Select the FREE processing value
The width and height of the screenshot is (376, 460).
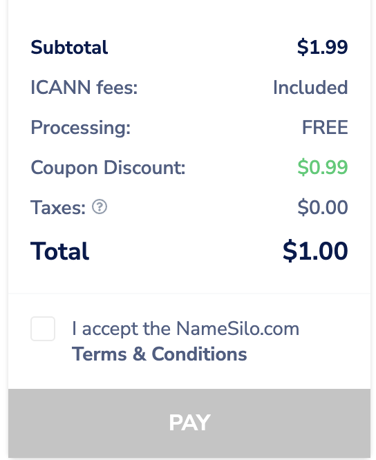tap(325, 127)
